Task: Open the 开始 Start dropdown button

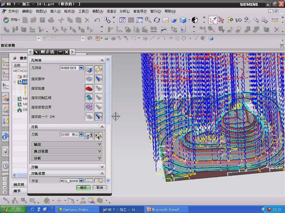Action: 11,20
